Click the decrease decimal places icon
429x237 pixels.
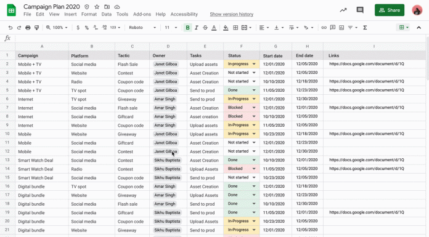96,28
